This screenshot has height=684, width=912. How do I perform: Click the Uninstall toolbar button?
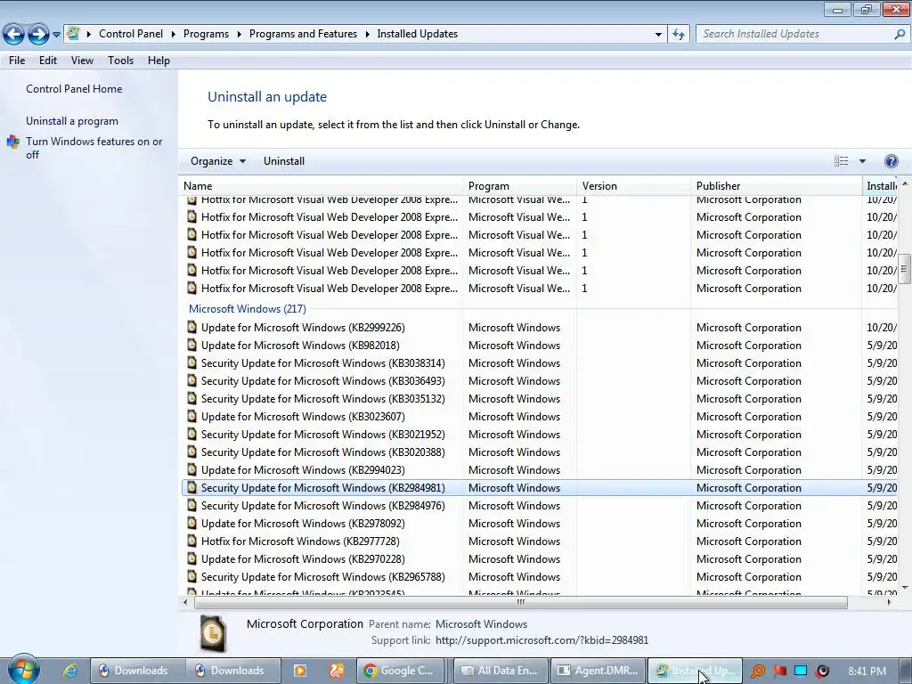click(284, 161)
